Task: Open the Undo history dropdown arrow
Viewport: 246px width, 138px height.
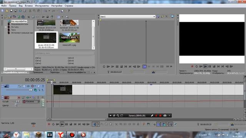Action: (x=49, y=11)
